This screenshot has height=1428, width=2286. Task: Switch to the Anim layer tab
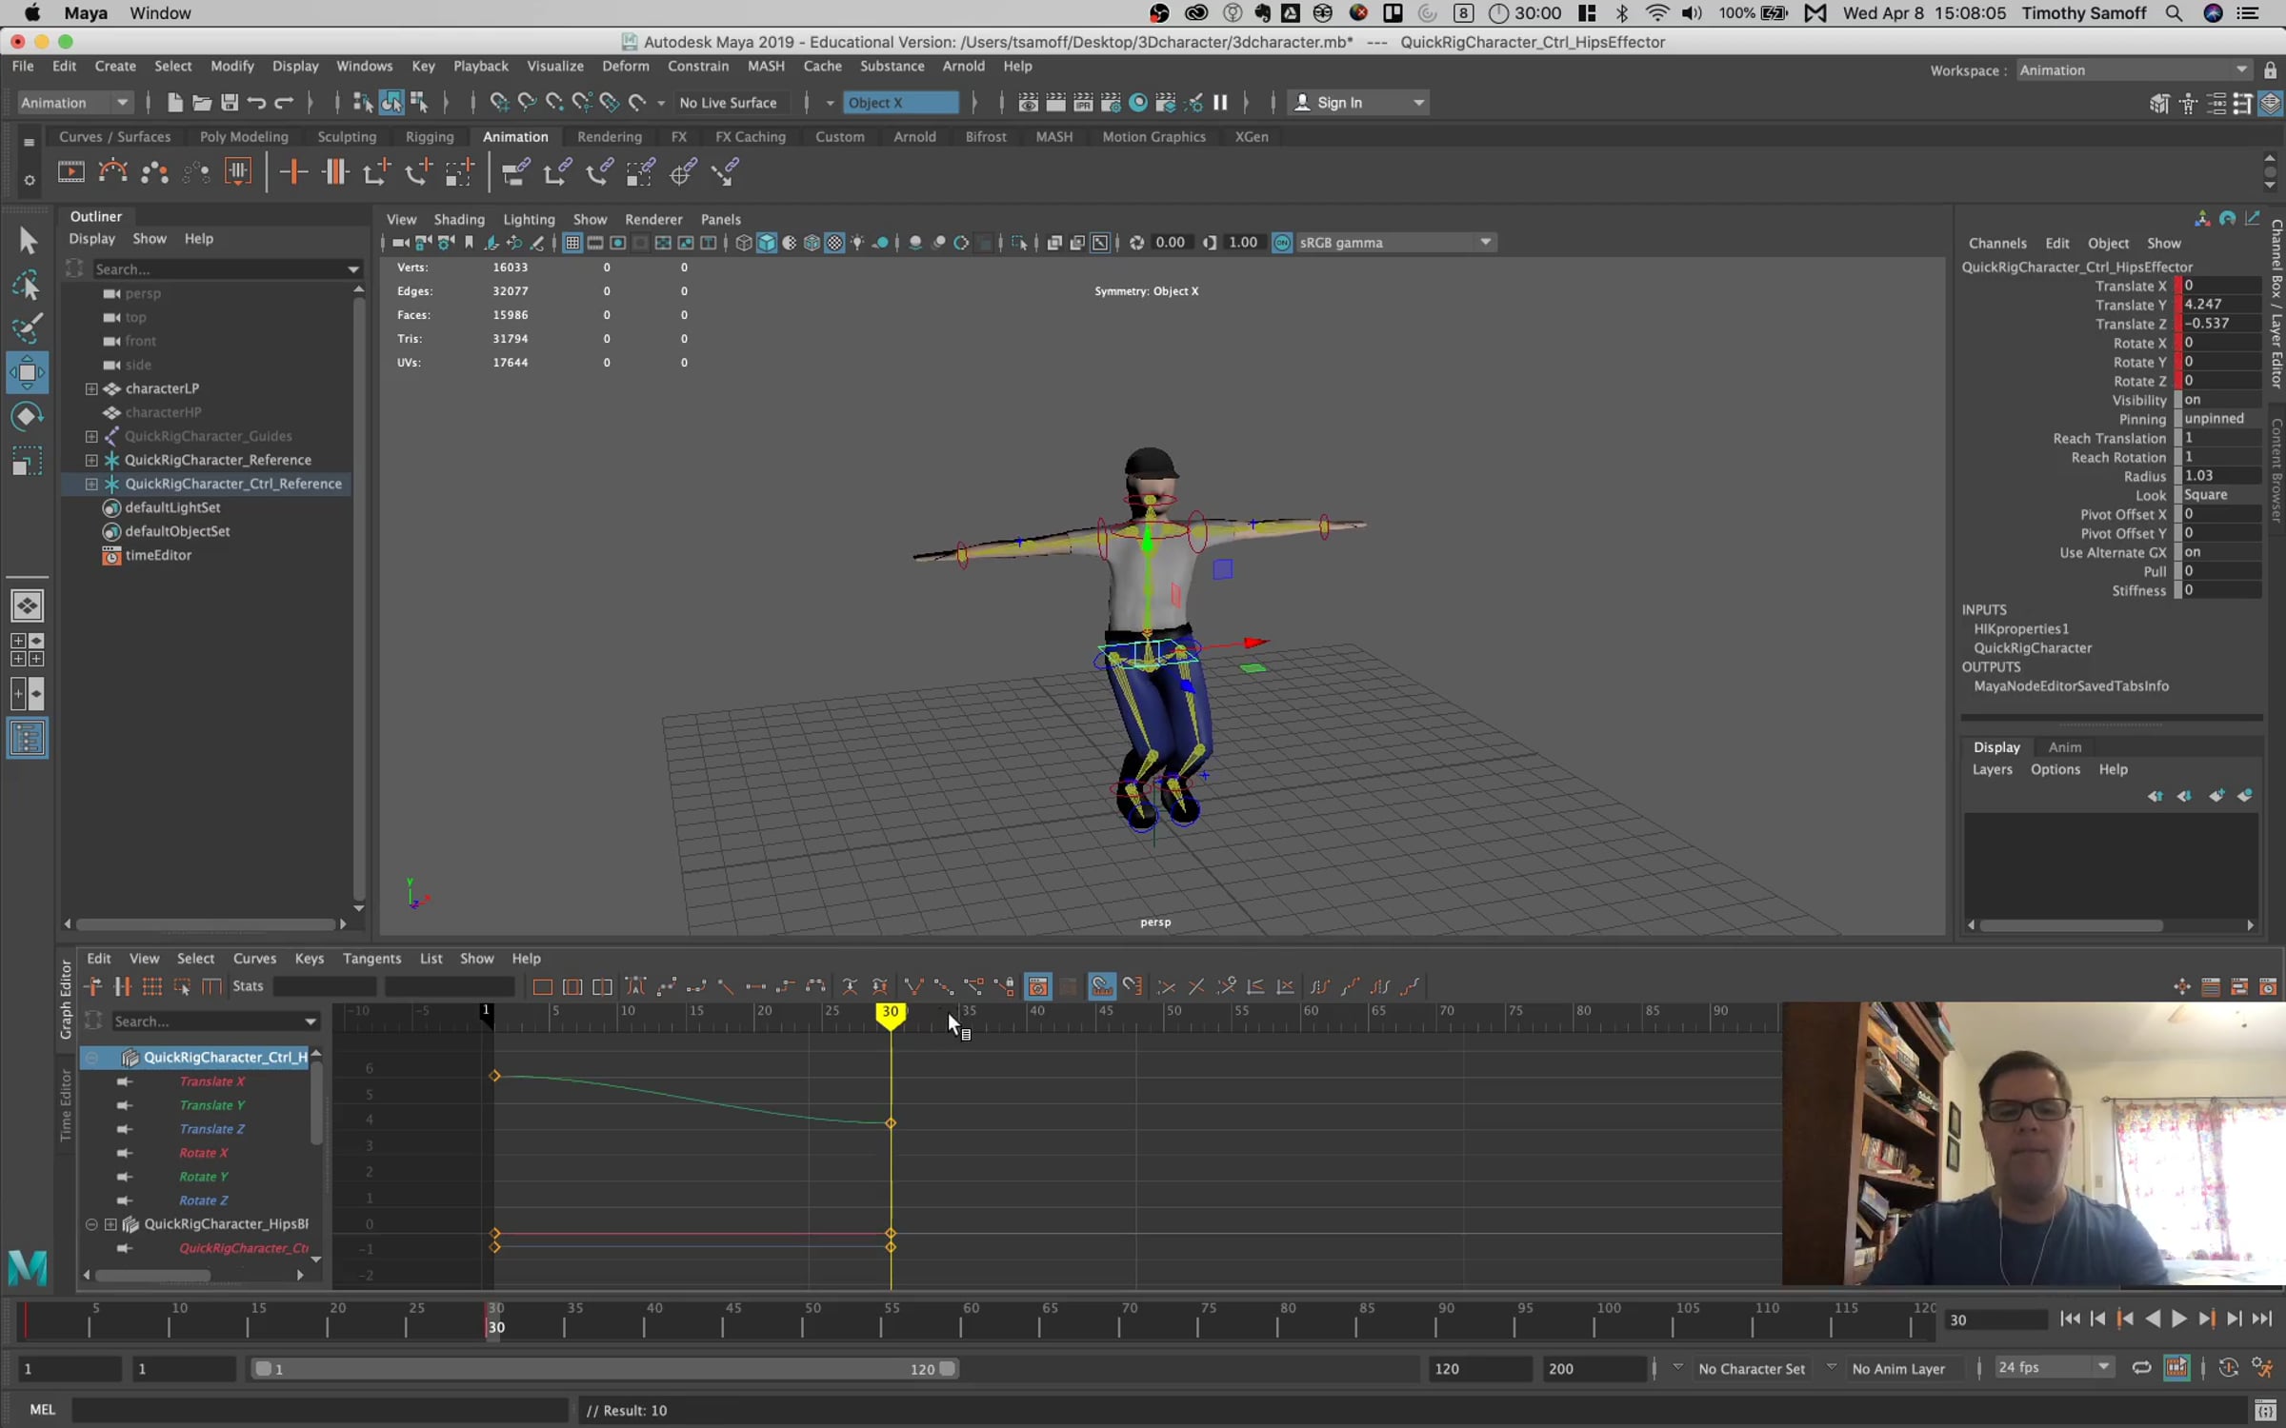pyautogui.click(x=2064, y=747)
